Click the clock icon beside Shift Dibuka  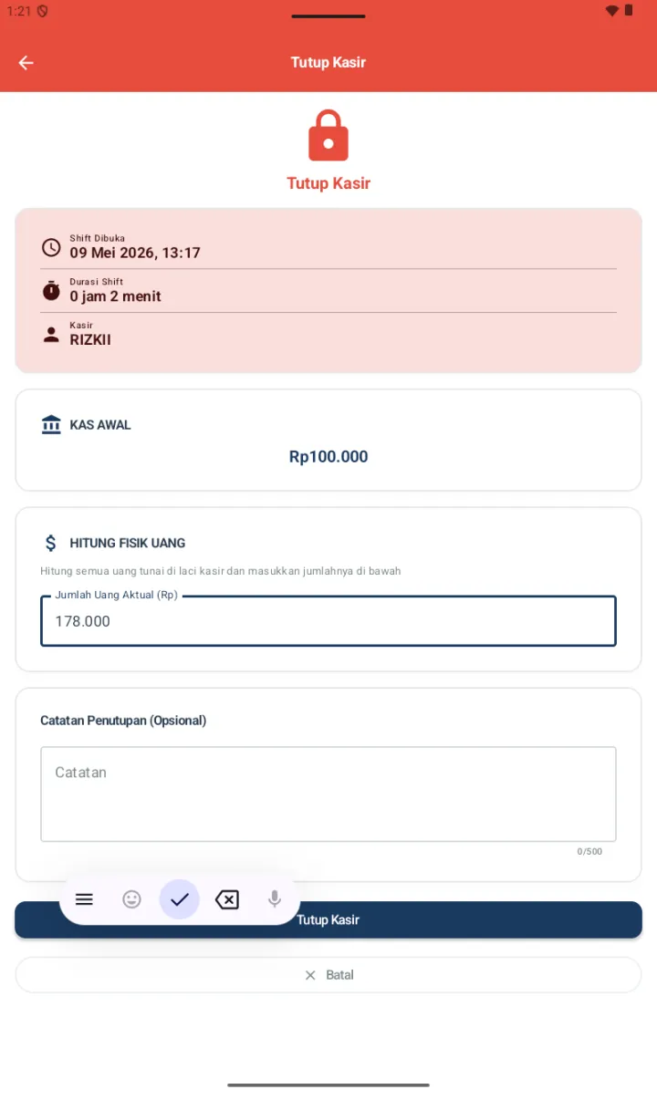[x=51, y=247]
